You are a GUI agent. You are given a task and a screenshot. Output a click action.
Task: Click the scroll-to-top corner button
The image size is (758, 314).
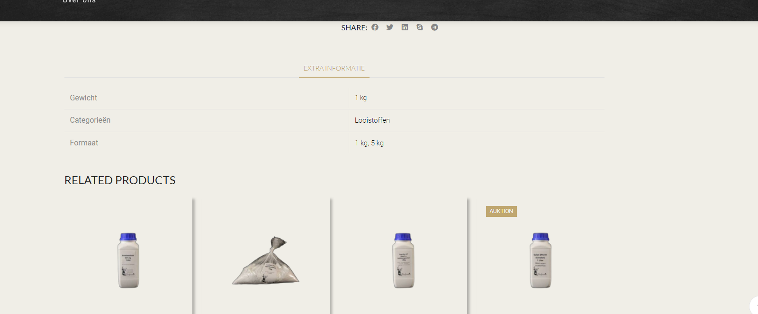point(754,305)
